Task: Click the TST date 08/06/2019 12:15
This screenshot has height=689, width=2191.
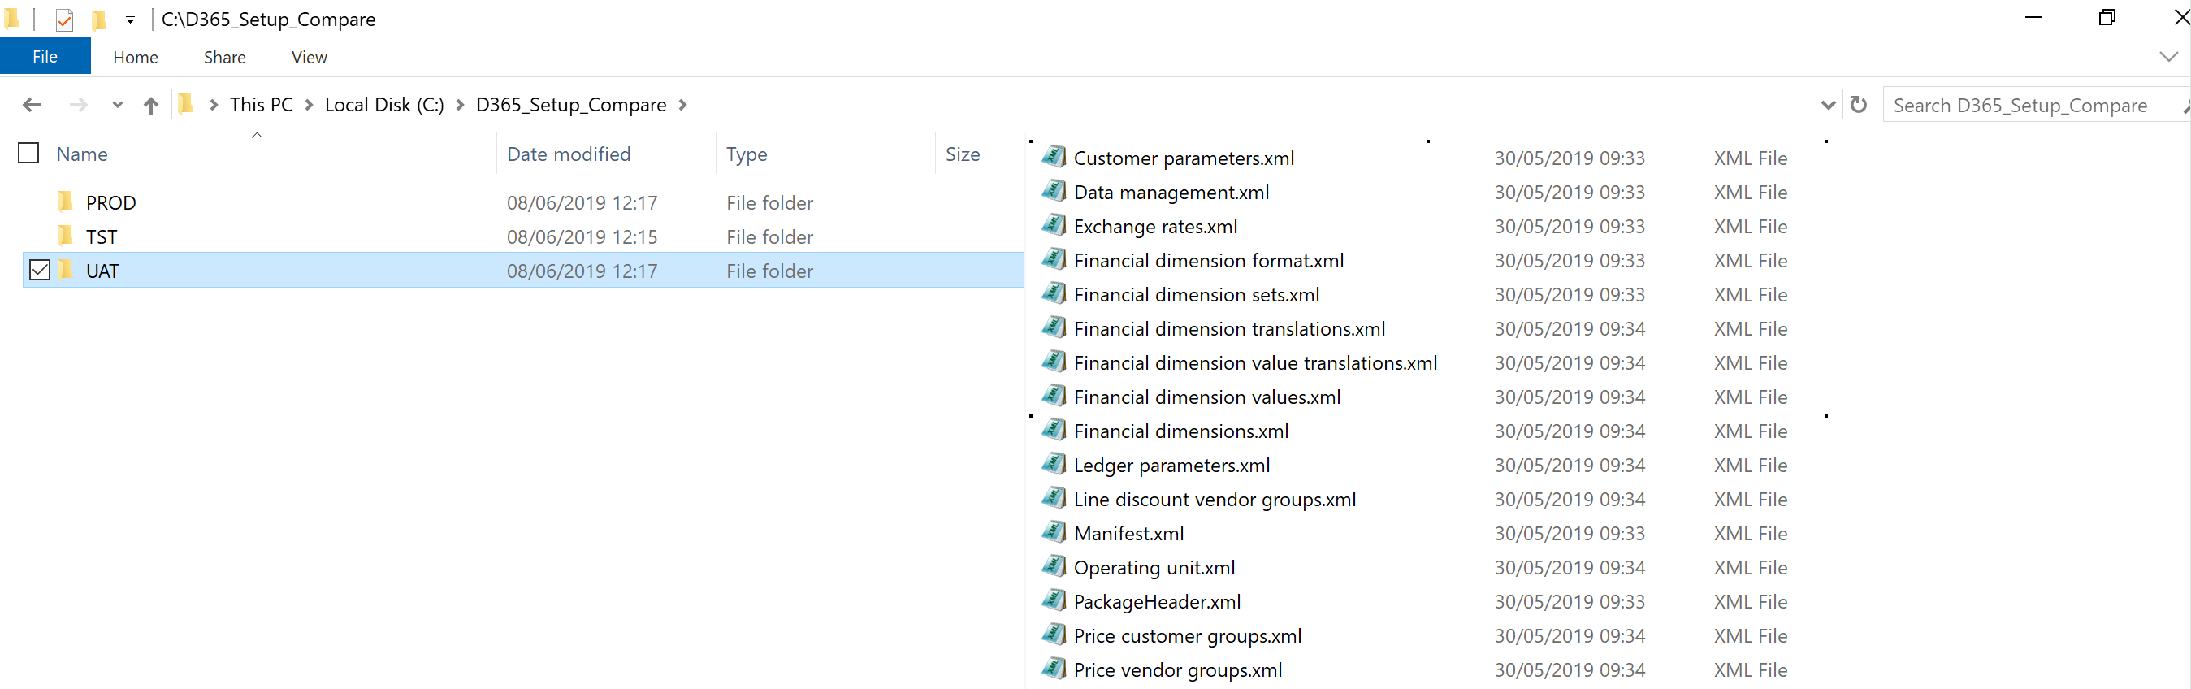Action: [x=582, y=236]
